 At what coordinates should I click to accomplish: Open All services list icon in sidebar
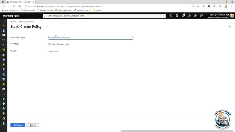pos(4,40)
